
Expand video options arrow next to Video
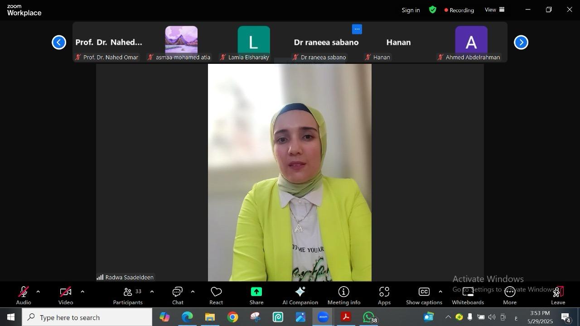82,292
